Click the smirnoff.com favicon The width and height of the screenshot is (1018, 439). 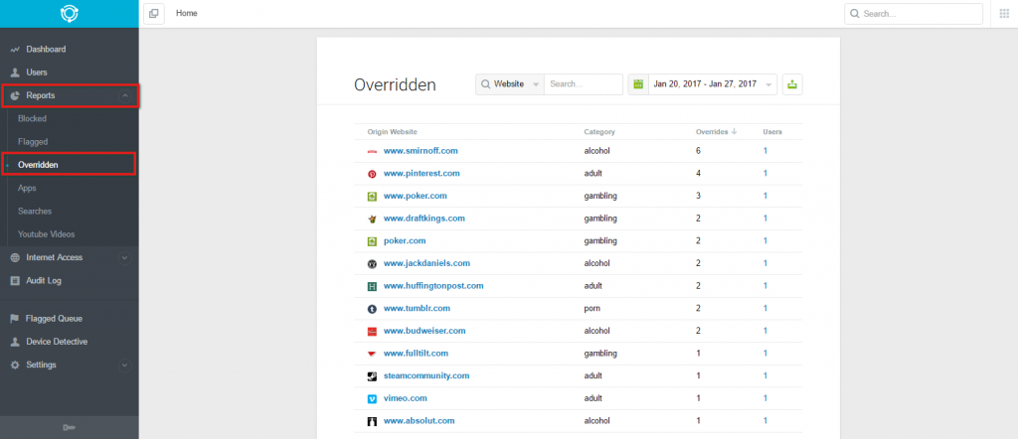372,151
